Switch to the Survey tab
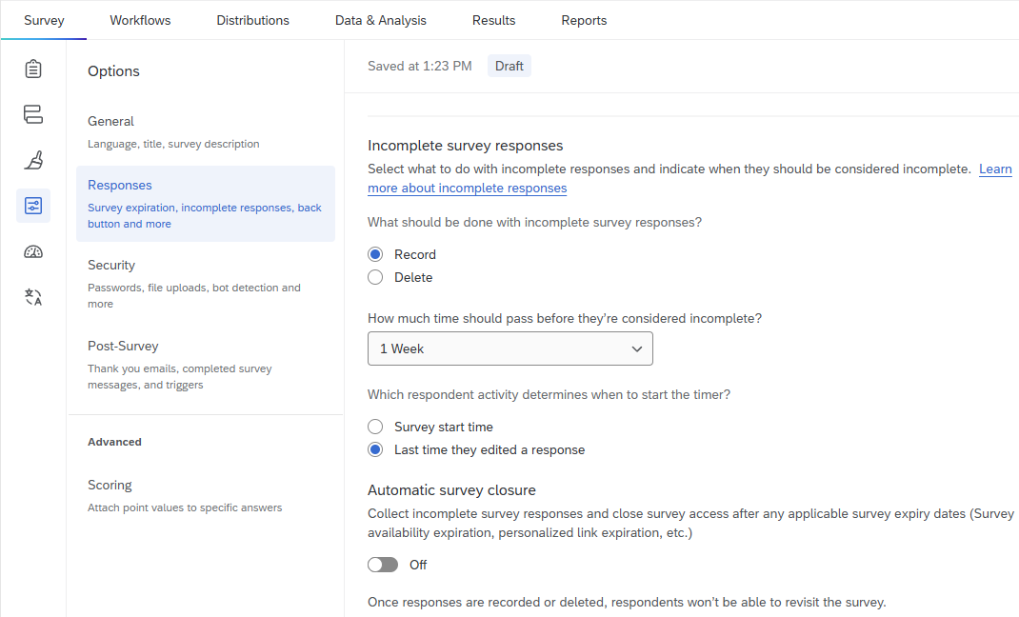This screenshot has width=1019, height=617. tap(44, 20)
